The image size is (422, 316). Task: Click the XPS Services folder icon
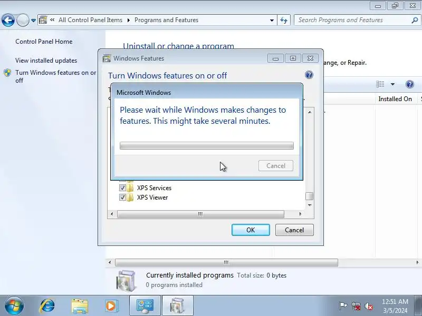130,188
